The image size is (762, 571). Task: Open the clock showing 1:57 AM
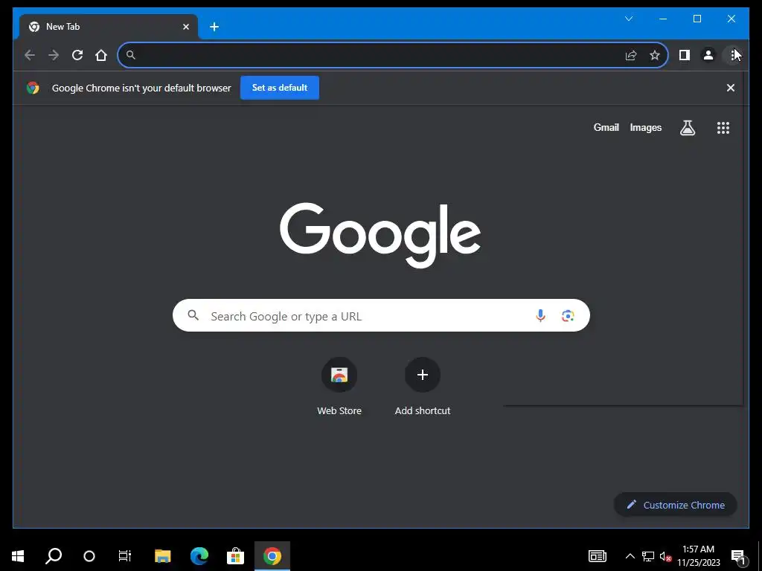click(x=698, y=556)
